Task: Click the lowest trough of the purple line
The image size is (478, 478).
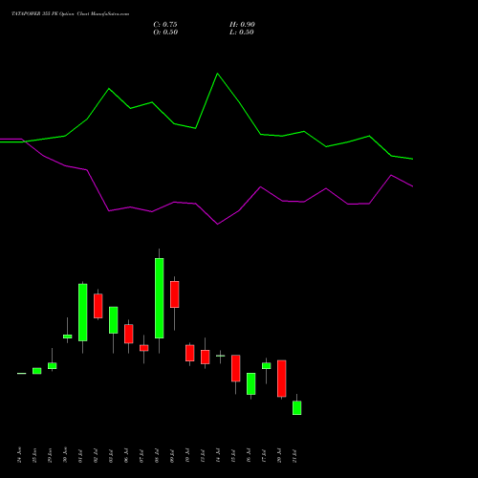Action: 218,224
